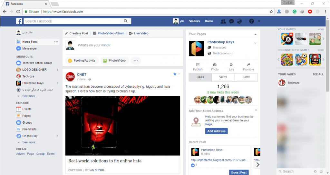Open On this Day in Explore

30,136
